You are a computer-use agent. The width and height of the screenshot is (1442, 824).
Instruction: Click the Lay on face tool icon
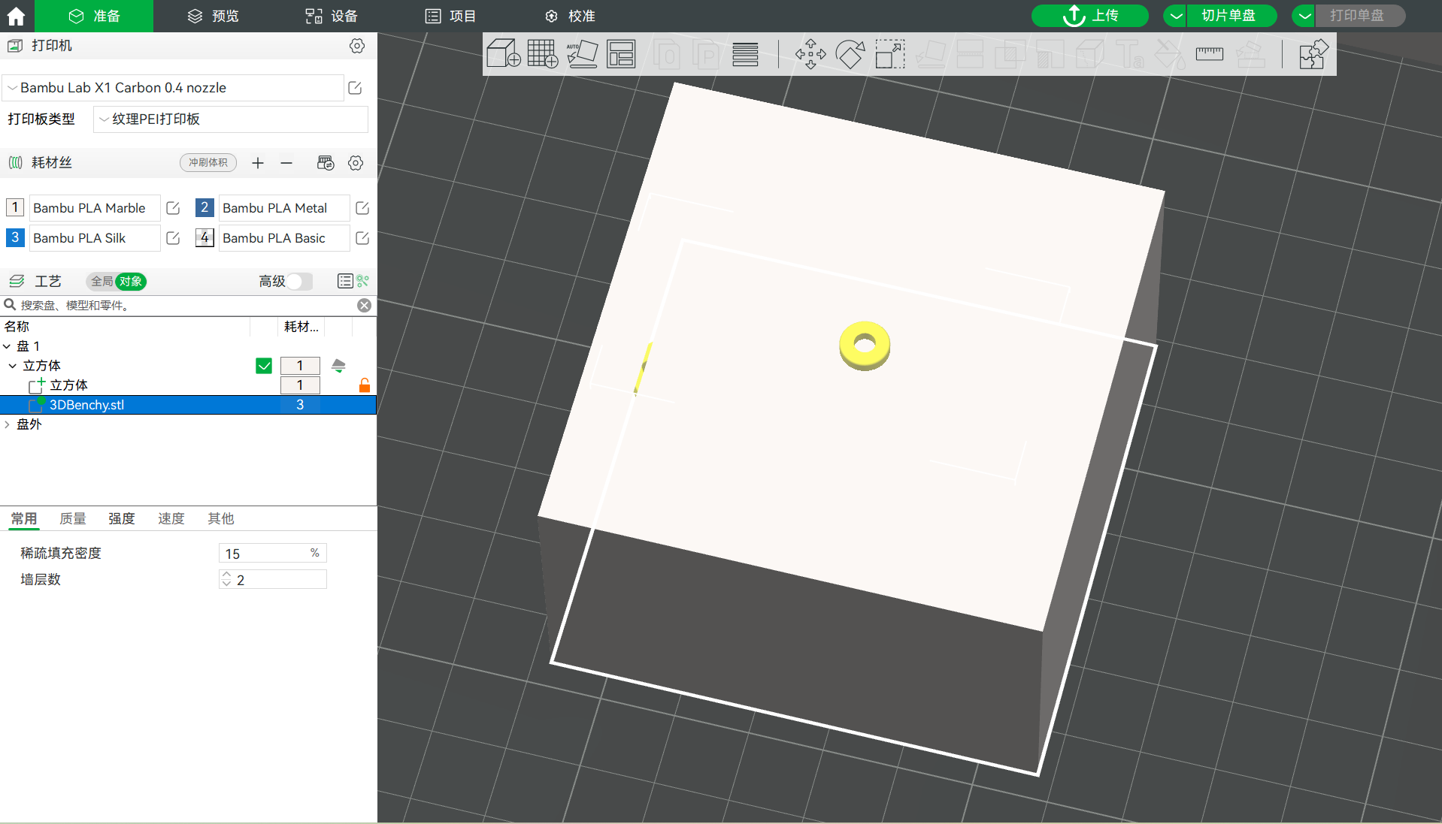tap(931, 54)
